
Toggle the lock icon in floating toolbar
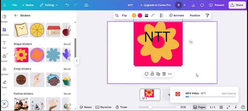coord(152,74)
